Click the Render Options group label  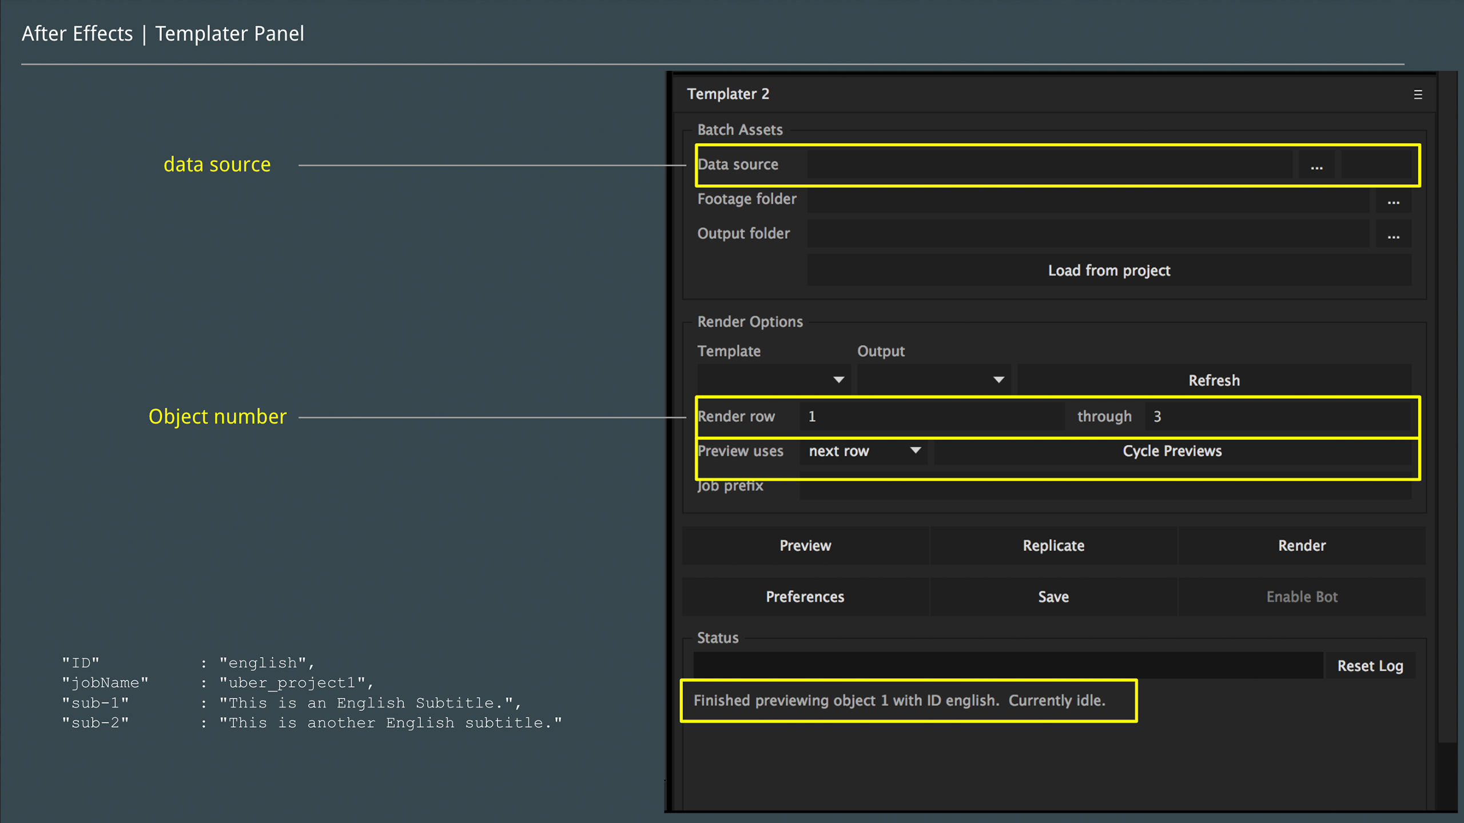point(750,322)
